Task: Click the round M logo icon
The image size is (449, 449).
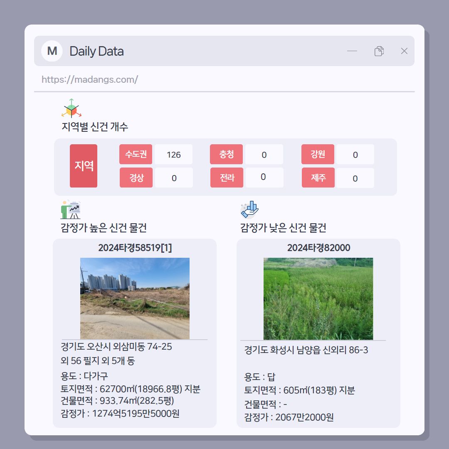Action: [52, 51]
